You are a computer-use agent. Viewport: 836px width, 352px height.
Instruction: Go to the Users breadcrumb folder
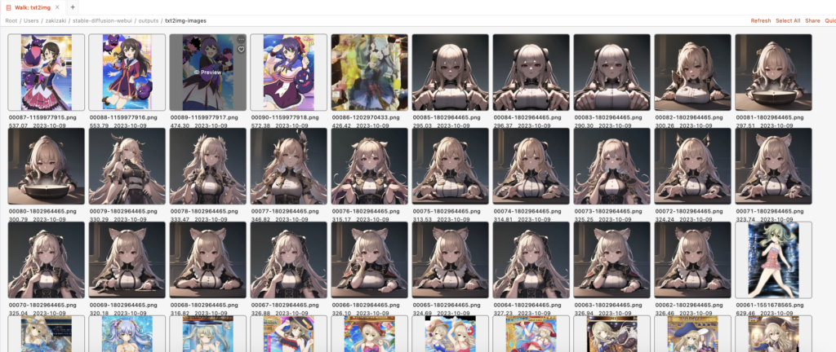coord(31,20)
